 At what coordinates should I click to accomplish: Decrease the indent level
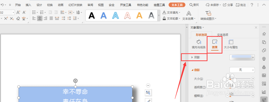pyautogui.click(x=50, y=12)
